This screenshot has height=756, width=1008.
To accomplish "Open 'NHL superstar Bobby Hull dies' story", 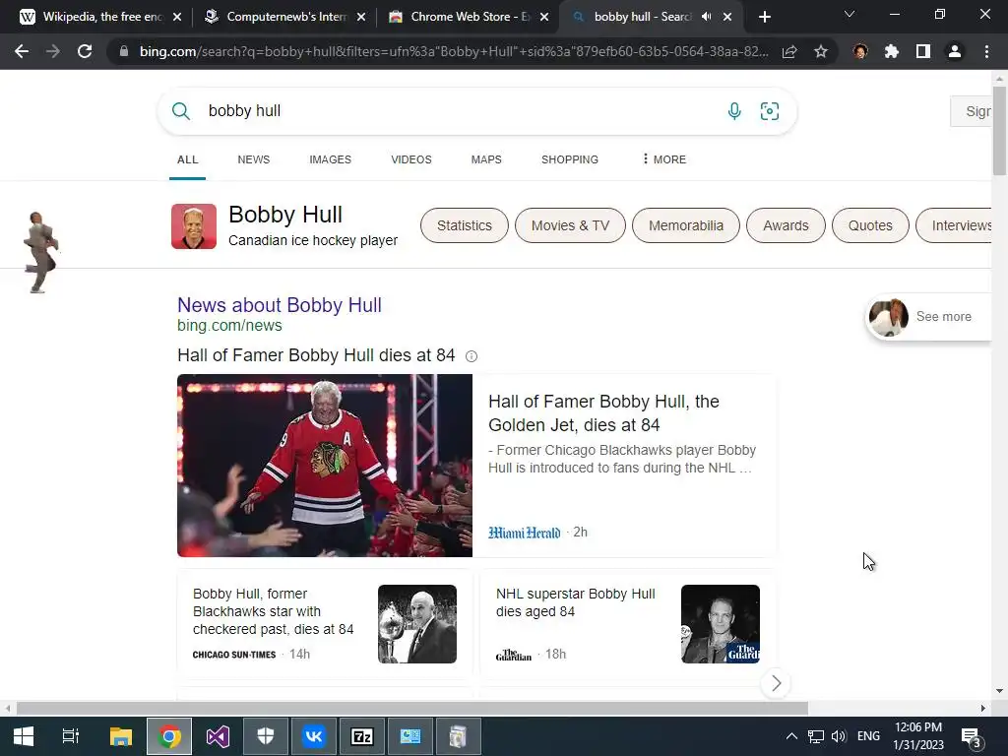I will click(575, 602).
